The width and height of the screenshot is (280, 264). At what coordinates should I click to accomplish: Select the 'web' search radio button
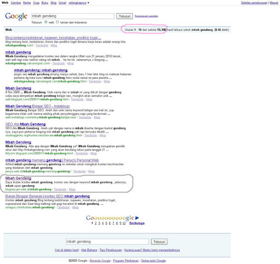click(x=46, y=22)
